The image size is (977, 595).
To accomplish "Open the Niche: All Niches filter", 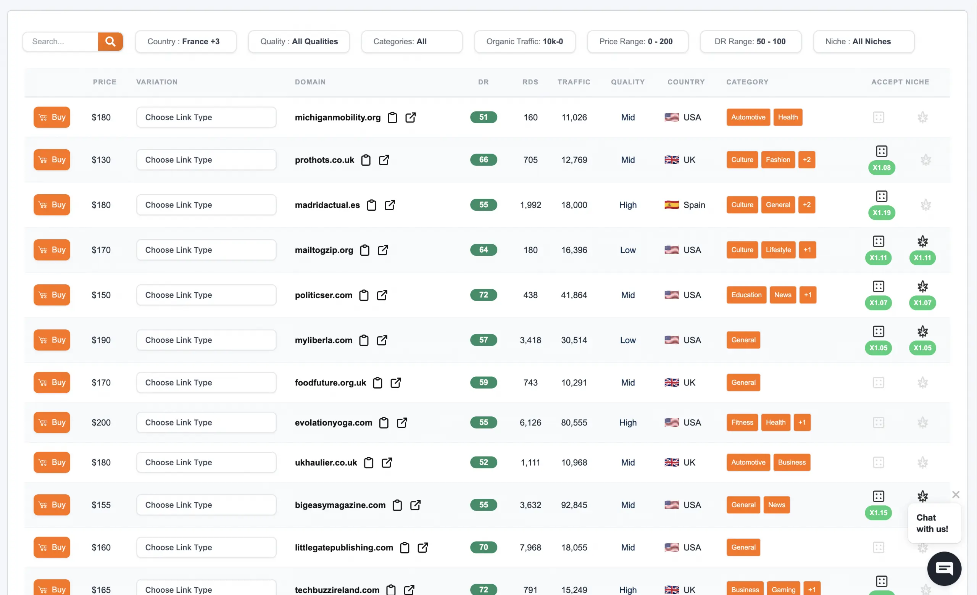I will click(x=863, y=41).
